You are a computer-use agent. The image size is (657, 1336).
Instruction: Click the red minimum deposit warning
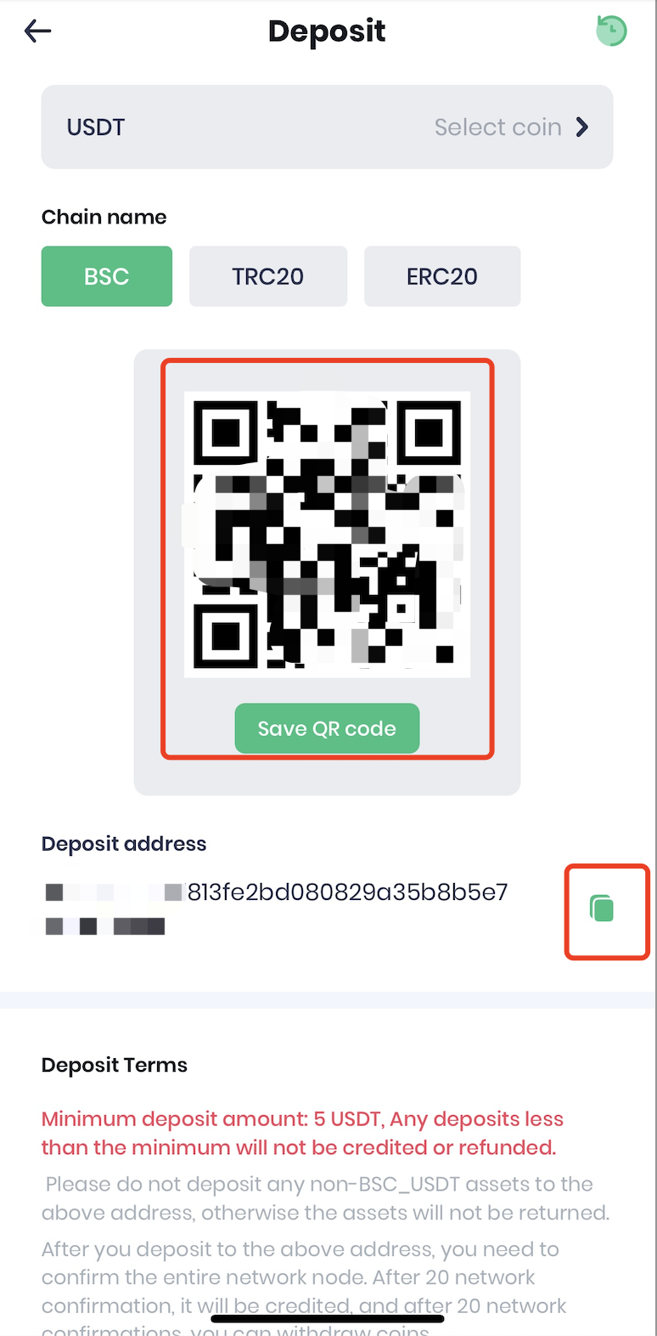point(303,1133)
